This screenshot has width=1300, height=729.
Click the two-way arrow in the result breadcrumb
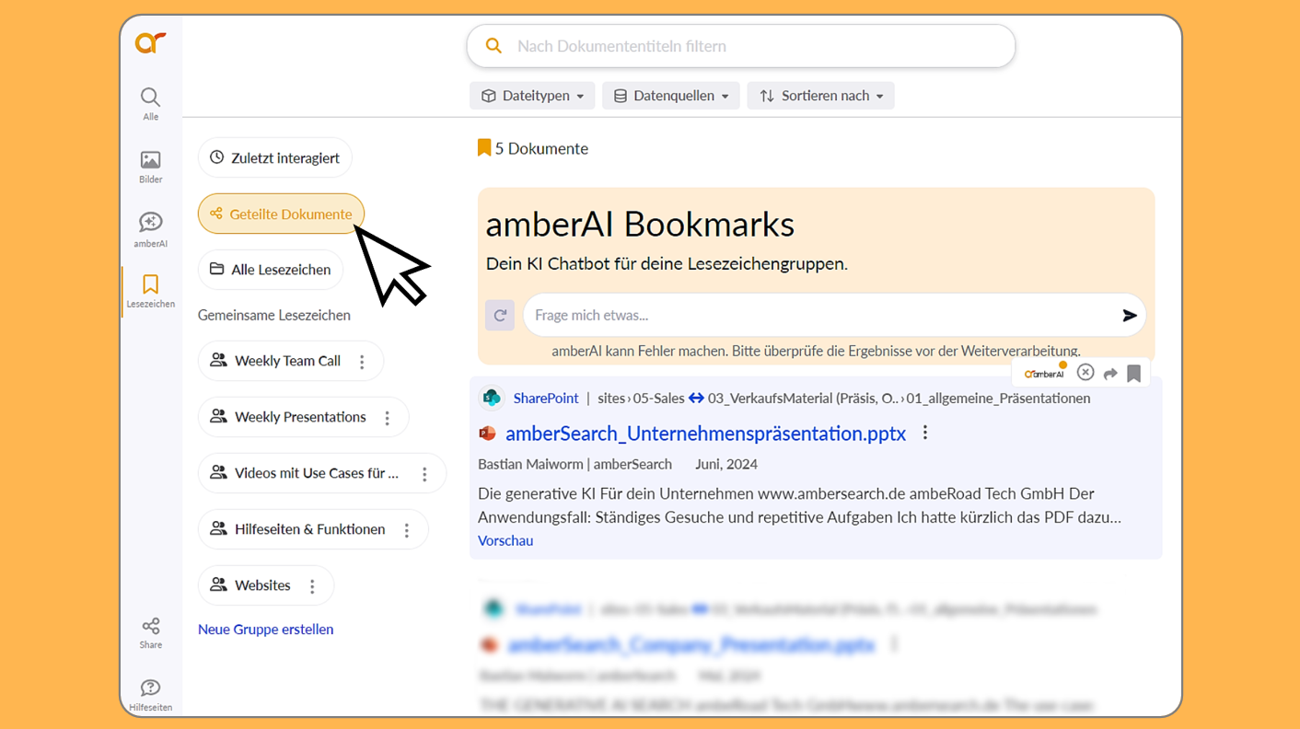pos(696,399)
